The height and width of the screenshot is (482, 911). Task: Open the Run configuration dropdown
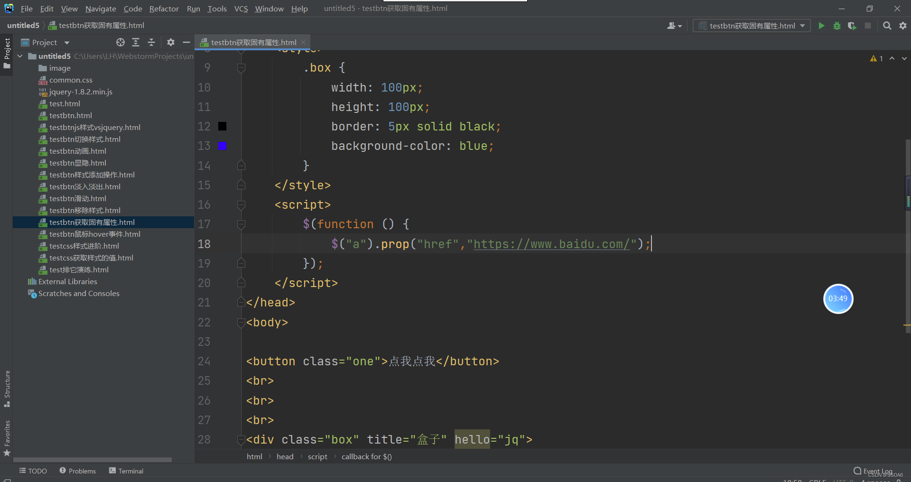click(x=752, y=26)
